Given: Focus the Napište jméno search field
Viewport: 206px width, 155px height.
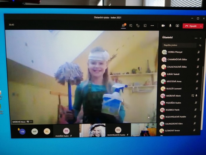Looking at the screenshot, I should click(179, 45).
